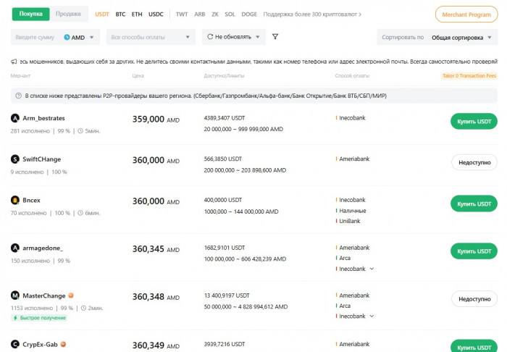
Task: Click the clock icon in MasterChange row
Action: pos(83,308)
